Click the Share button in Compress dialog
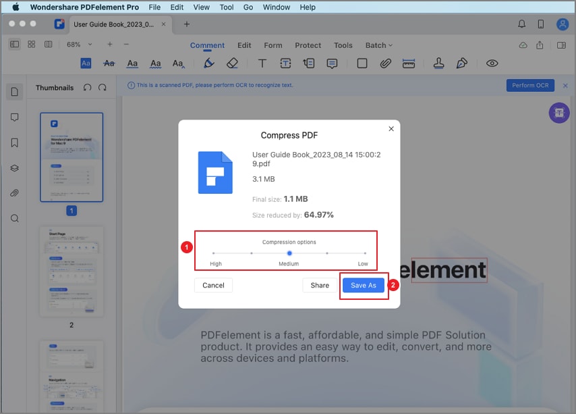The width and height of the screenshot is (576, 414). click(x=320, y=285)
